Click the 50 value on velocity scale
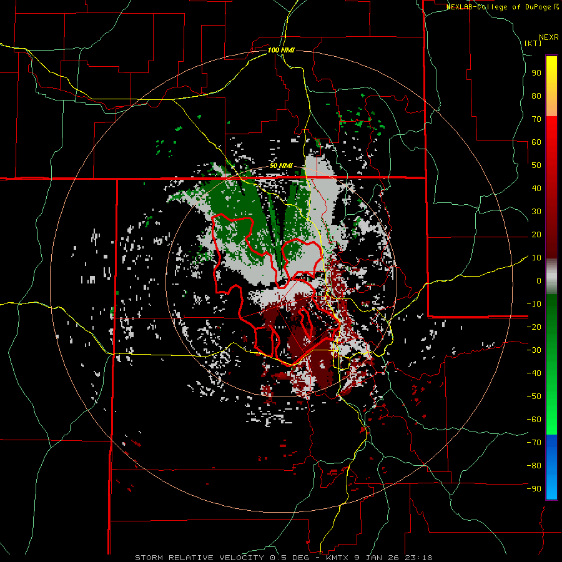Image resolution: width=562 pixels, height=562 pixels. click(536, 165)
